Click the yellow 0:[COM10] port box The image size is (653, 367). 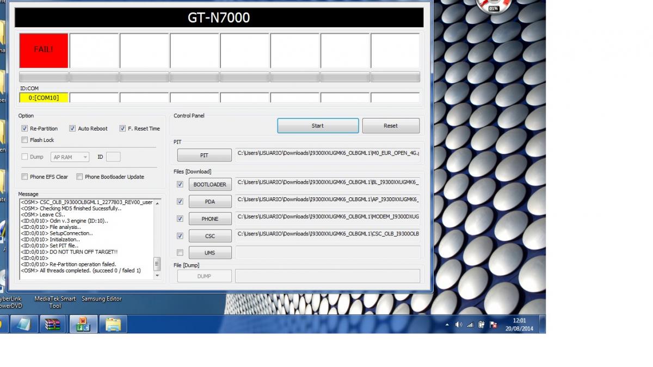tap(44, 98)
